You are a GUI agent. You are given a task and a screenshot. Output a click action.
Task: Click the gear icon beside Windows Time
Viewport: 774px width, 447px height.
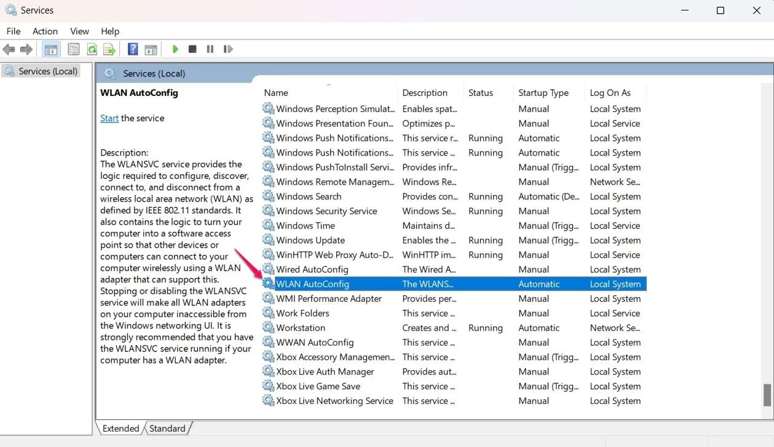(268, 226)
